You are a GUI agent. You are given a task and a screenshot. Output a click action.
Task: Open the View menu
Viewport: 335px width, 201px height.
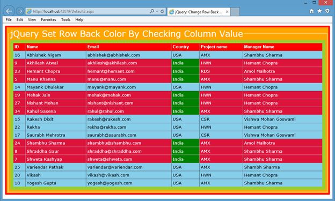(32, 20)
